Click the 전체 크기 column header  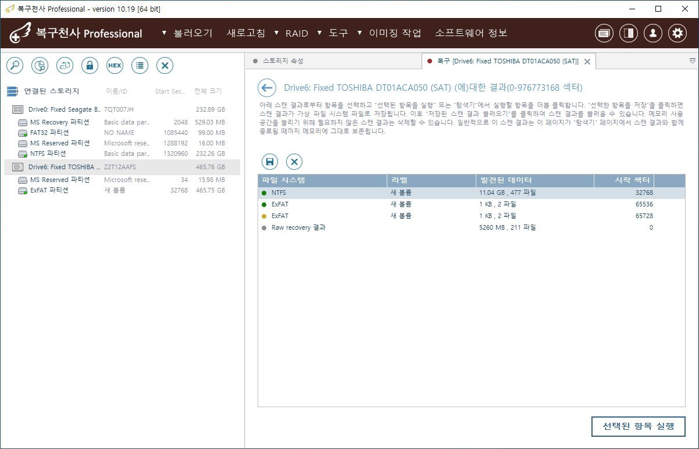pyautogui.click(x=208, y=91)
